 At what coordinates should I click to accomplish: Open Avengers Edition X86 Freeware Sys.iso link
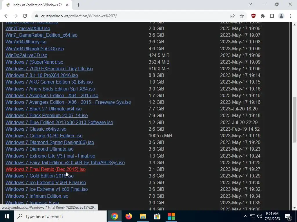[68, 102]
